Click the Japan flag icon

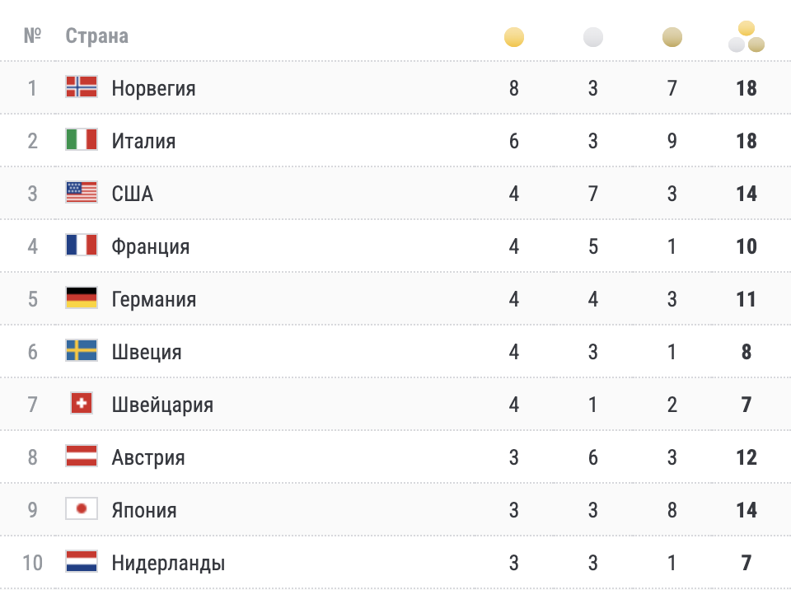tap(82, 509)
